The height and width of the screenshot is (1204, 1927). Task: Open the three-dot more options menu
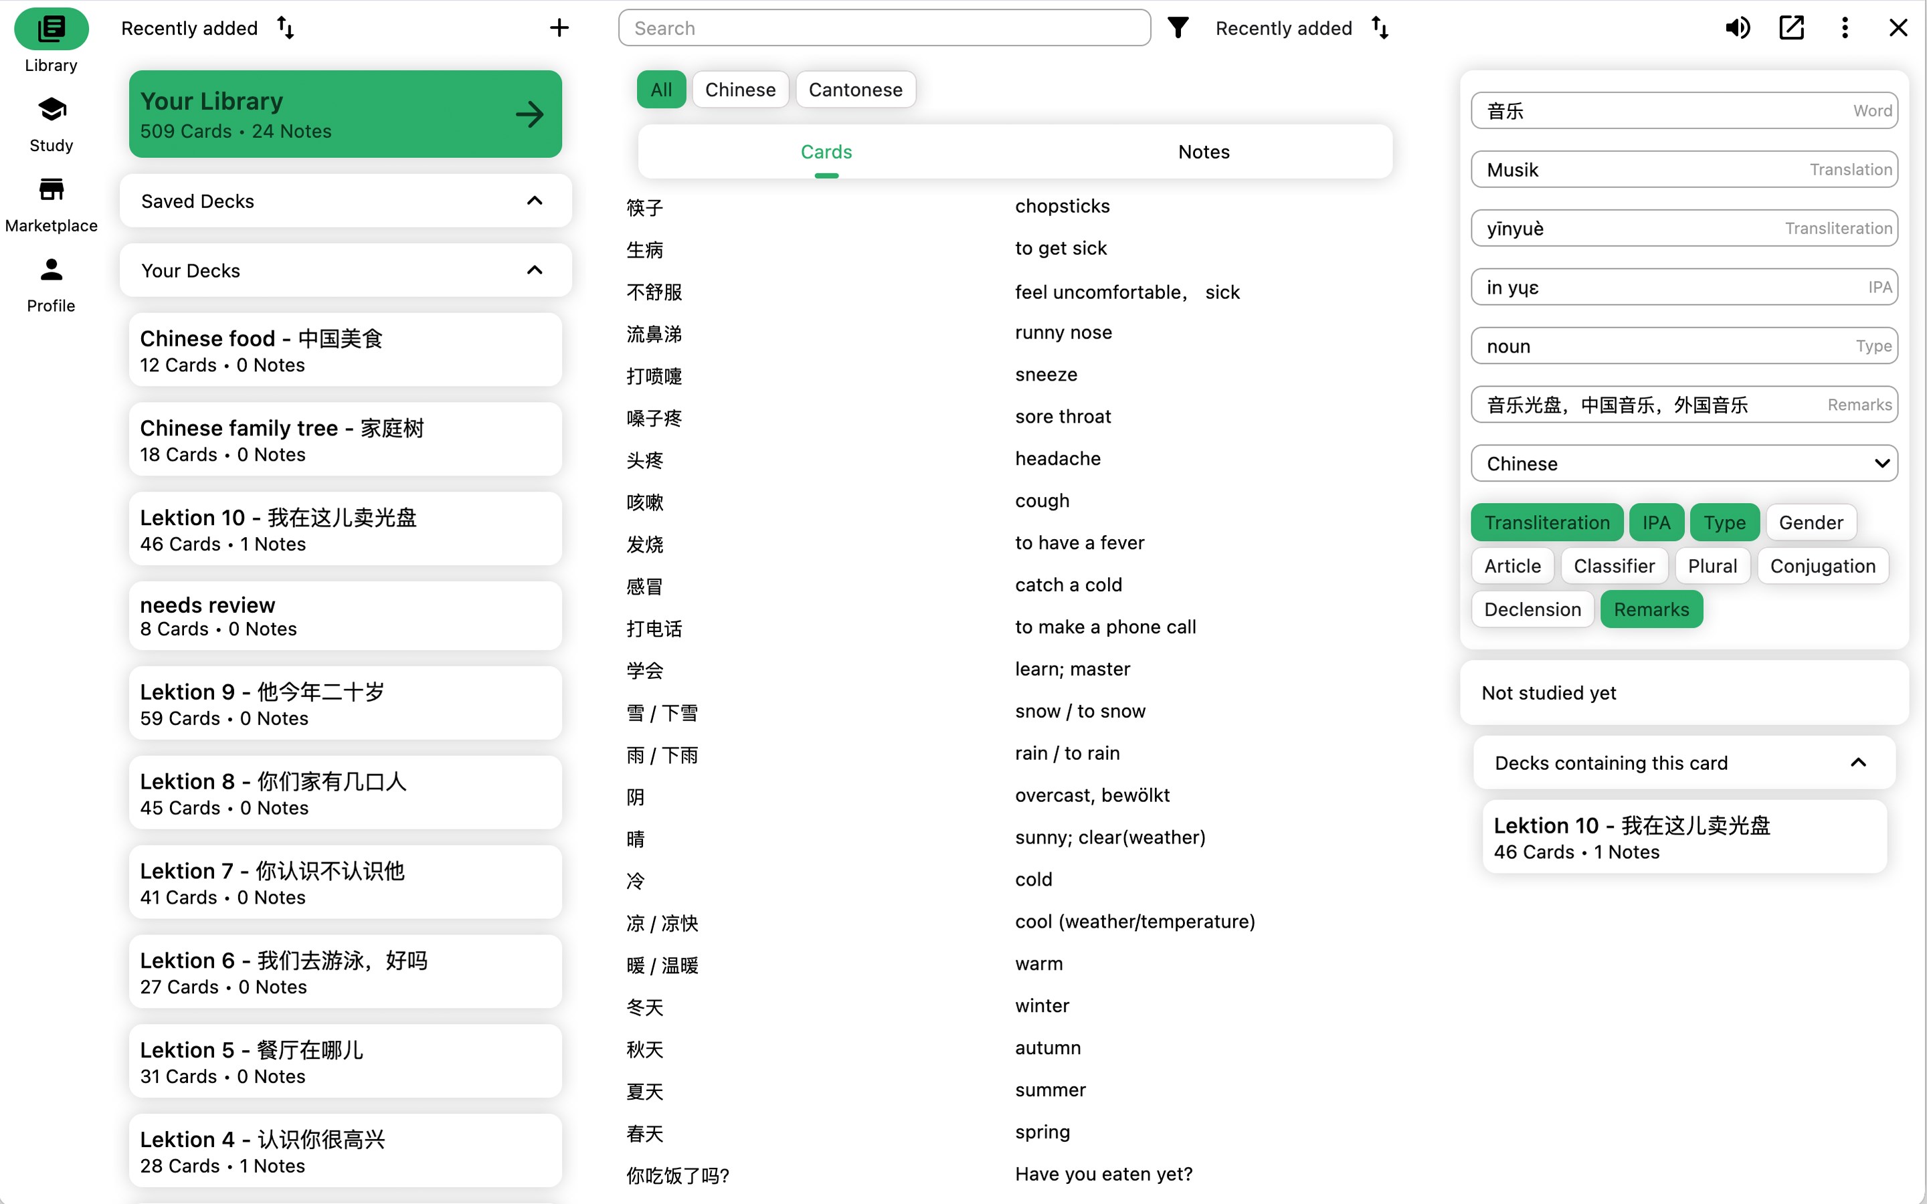click(x=1844, y=28)
